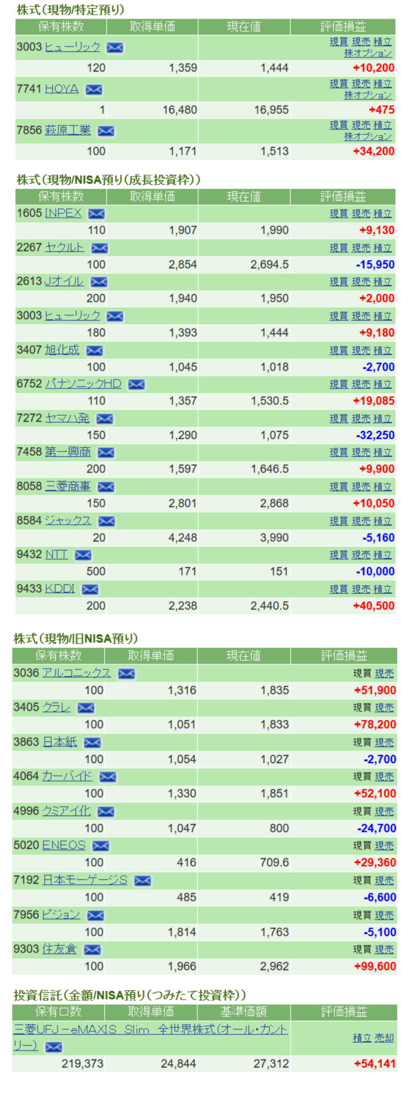The height and width of the screenshot is (1098, 411).
Task: Click 現買 buy link for INPEX row
Action: pyautogui.click(x=338, y=214)
